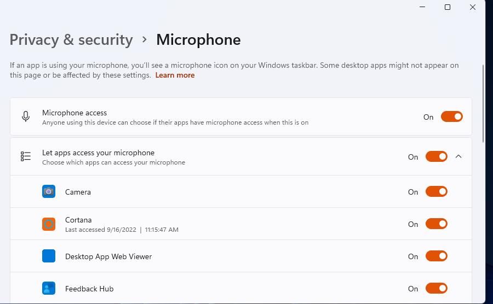Click the list icon beside Let apps access
The width and height of the screenshot is (493, 304).
click(x=26, y=157)
